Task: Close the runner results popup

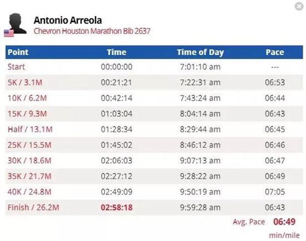Action: 299,7
